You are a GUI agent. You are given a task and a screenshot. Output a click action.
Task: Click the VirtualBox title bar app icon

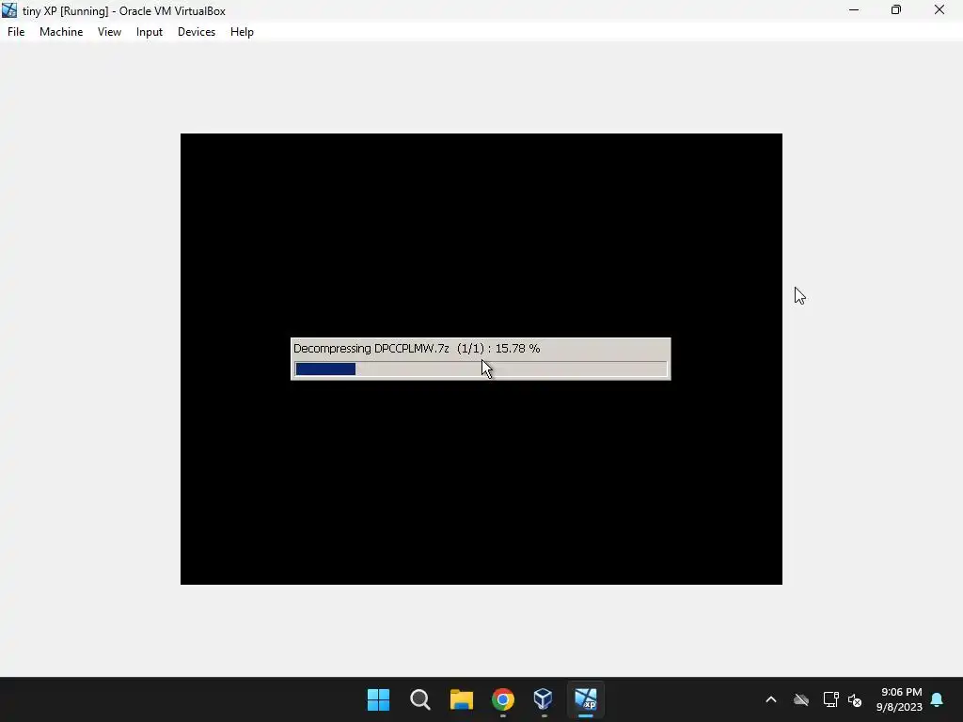9,10
